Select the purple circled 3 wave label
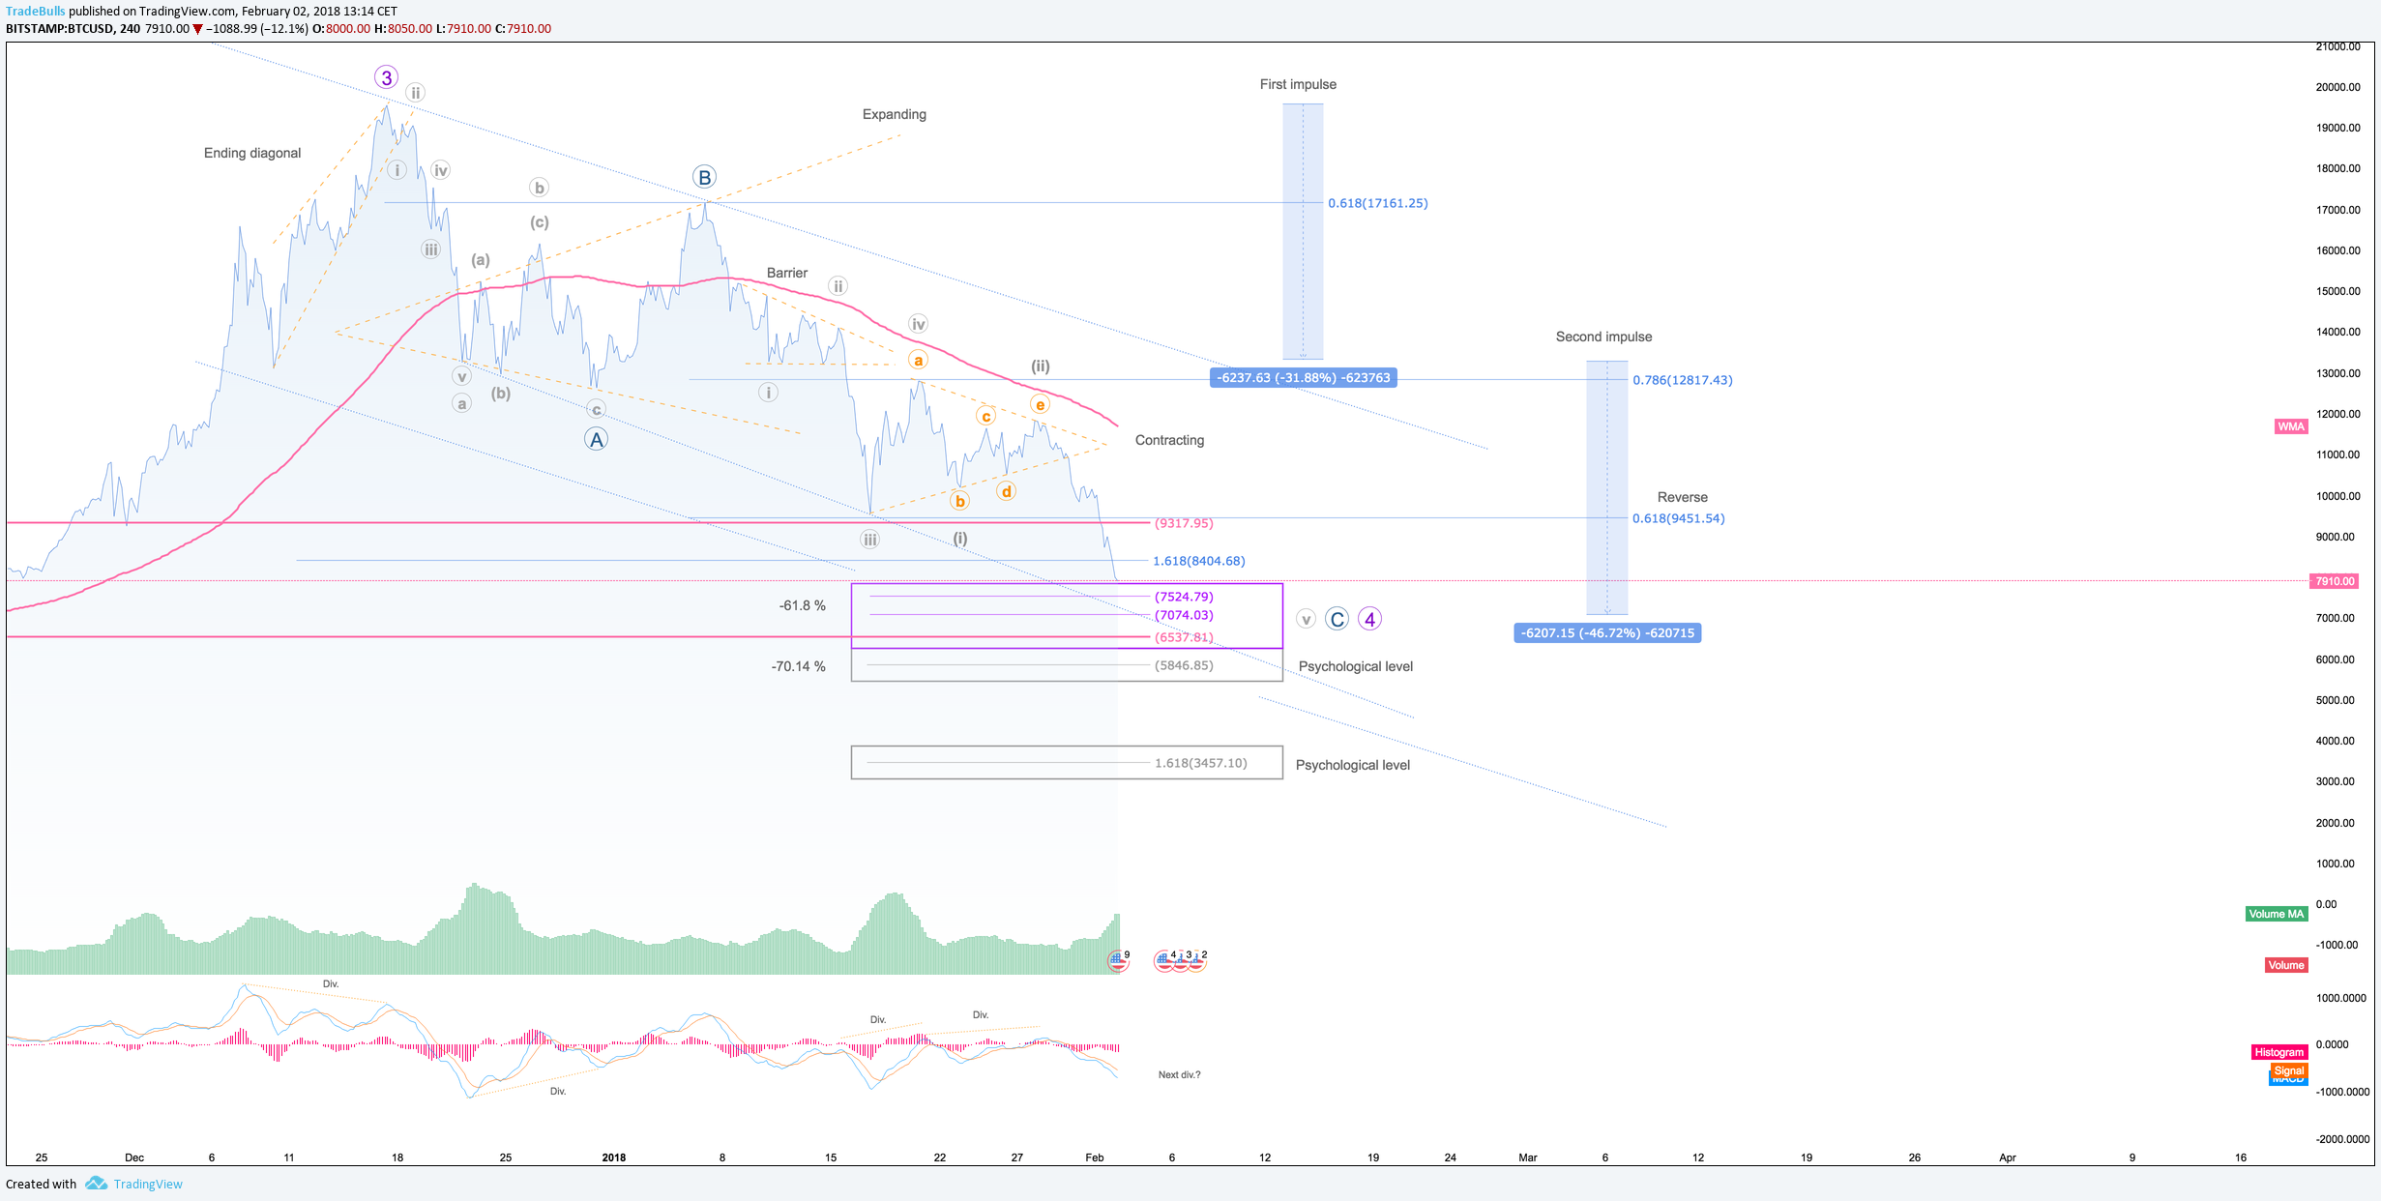This screenshot has height=1201, width=2381. tap(386, 77)
